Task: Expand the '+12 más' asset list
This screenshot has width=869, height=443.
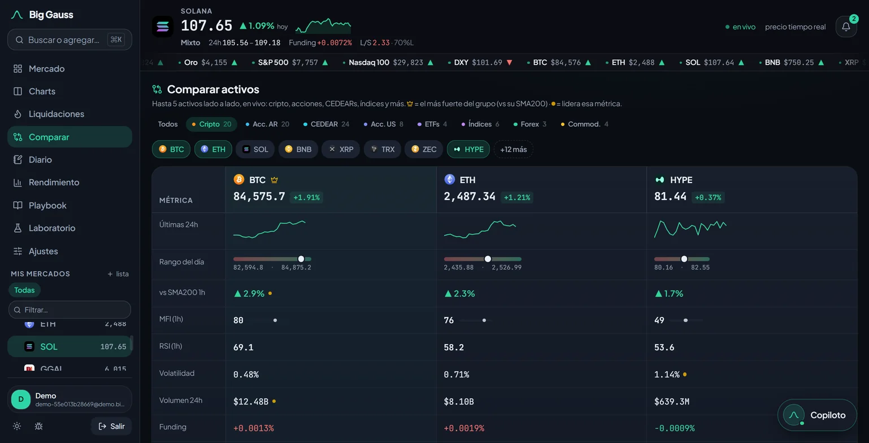Action: tap(513, 149)
